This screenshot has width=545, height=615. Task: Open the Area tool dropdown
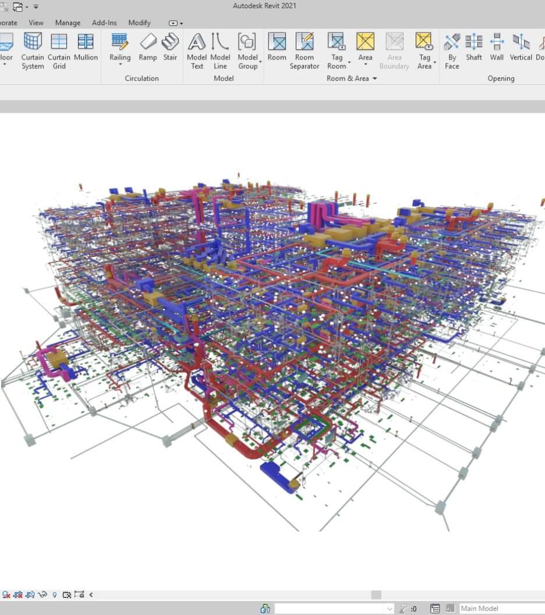tap(366, 65)
